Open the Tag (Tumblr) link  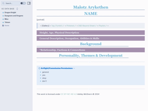(x=57, y=26)
